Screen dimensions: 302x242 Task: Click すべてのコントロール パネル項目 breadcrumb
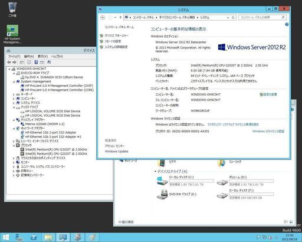[177, 18]
